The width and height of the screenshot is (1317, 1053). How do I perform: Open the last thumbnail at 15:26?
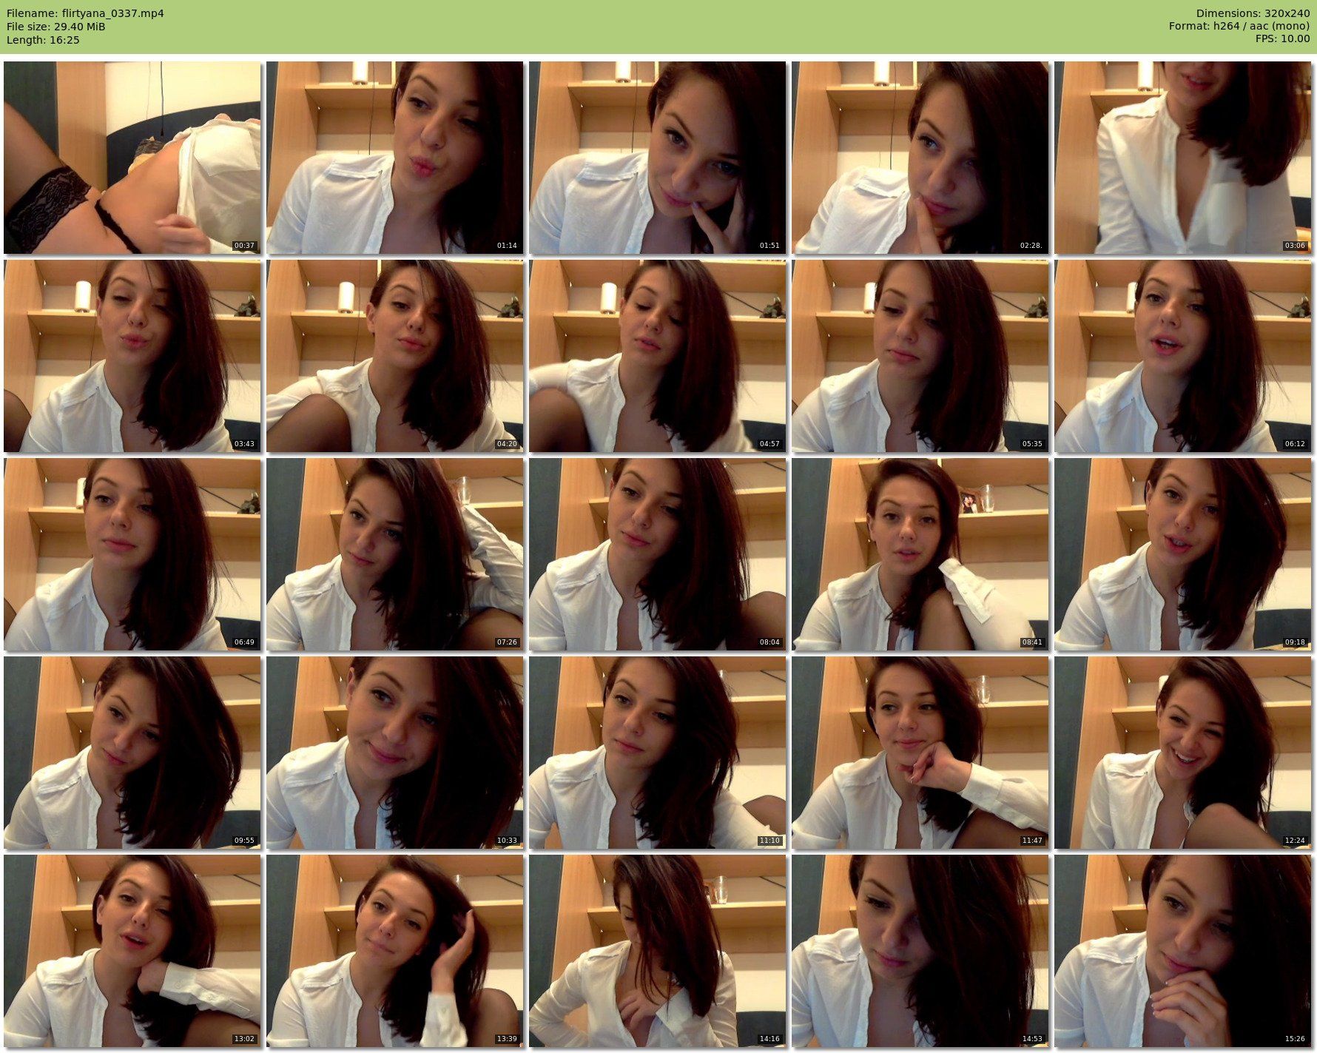(x=1182, y=951)
